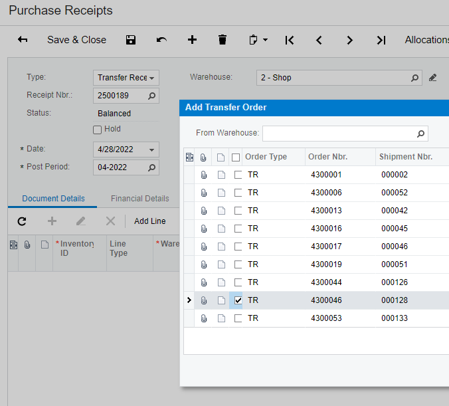Viewport: 449px width, 406px height.
Task: Click the Add Transfer Order dialog title
Action: click(x=226, y=108)
